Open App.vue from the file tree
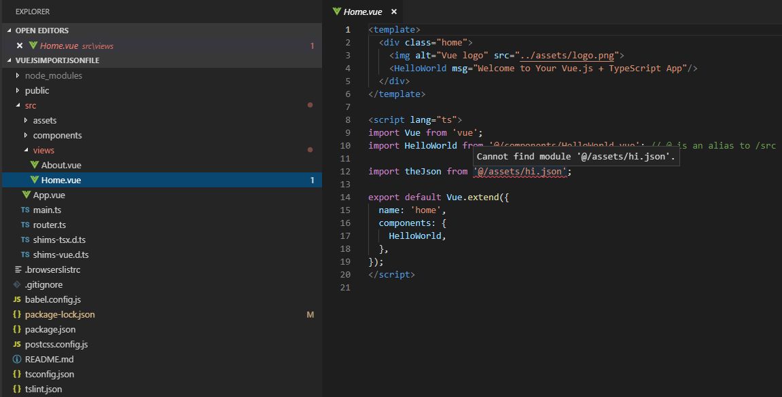This screenshot has height=397, width=782. coord(49,195)
